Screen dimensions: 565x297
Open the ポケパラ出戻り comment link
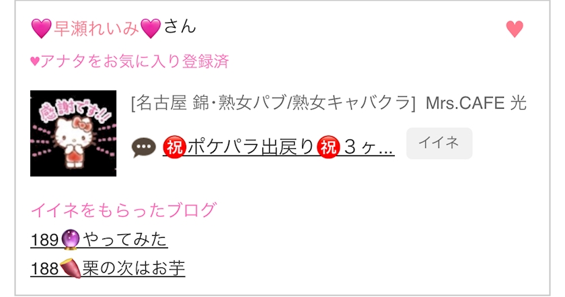tap(278, 147)
